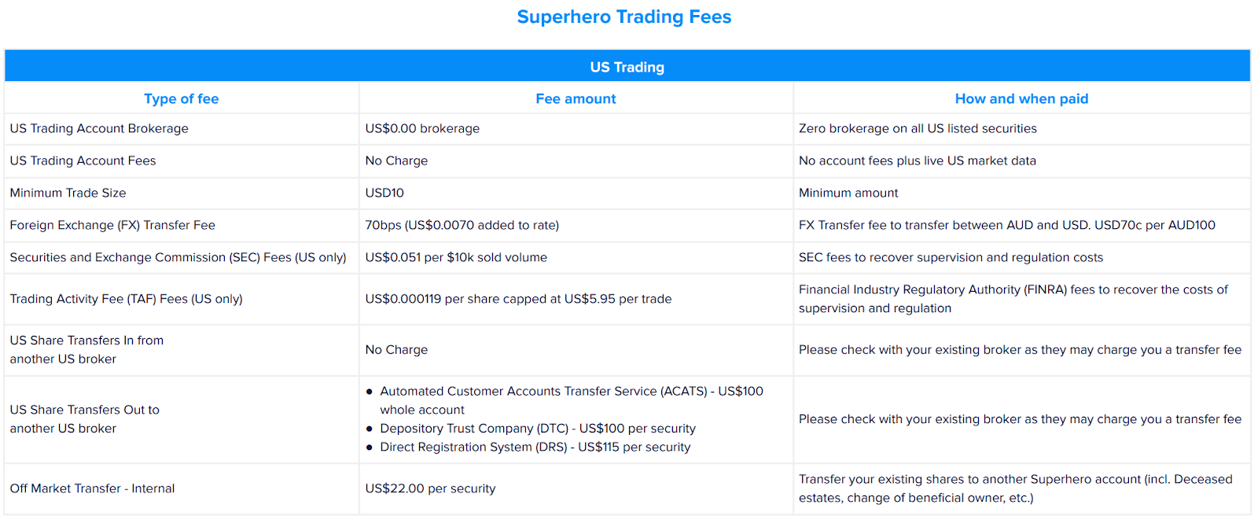Click the Superhero Trading Fees title
The height and width of the screenshot is (523, 1258).
tap(624, 17)
